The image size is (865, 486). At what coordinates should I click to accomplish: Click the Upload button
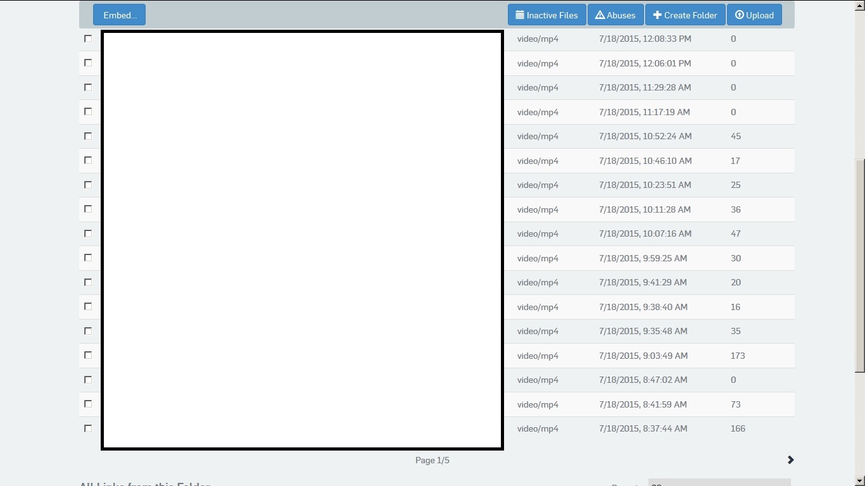pos(754,15)
